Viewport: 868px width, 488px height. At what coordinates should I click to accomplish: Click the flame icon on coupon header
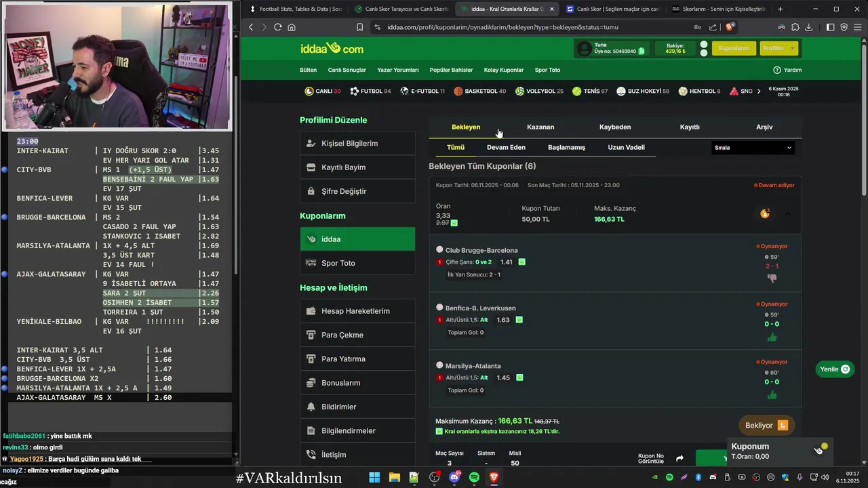[765, 213]
